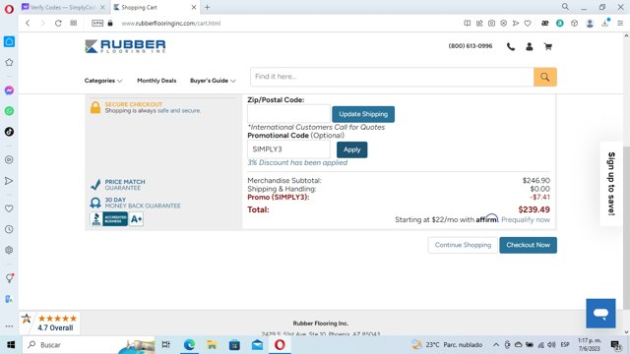The width and height of the screenshot is (630, 354).
Task: Expand the Buyer's Guide dropdown
Action: click(213, 81)
